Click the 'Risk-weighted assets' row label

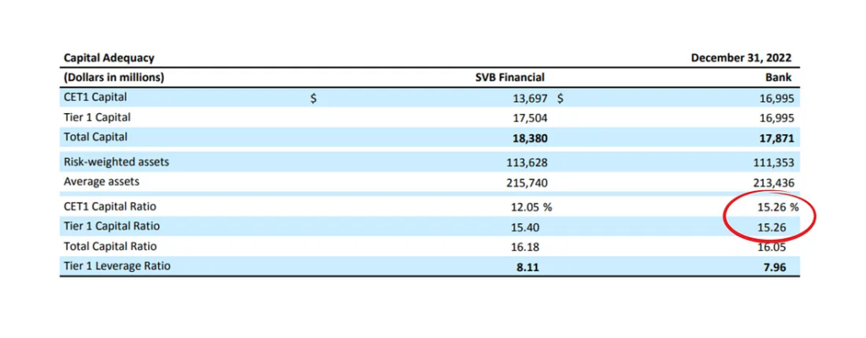pos(117,162)
